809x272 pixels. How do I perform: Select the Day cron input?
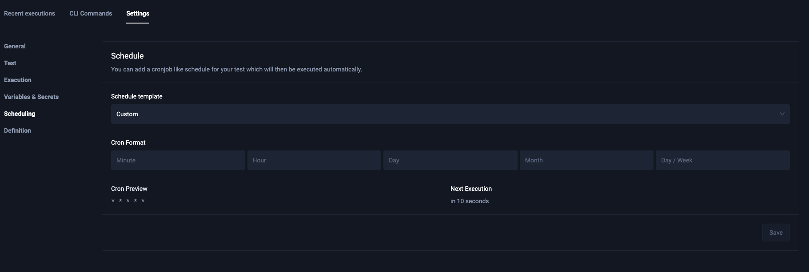coord(450,160)
